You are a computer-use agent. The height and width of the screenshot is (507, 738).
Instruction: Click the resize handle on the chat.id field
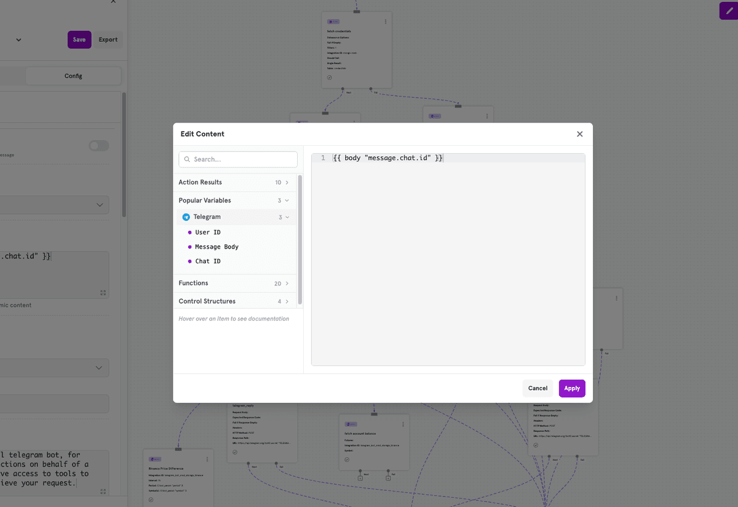[x=103, y=292]
